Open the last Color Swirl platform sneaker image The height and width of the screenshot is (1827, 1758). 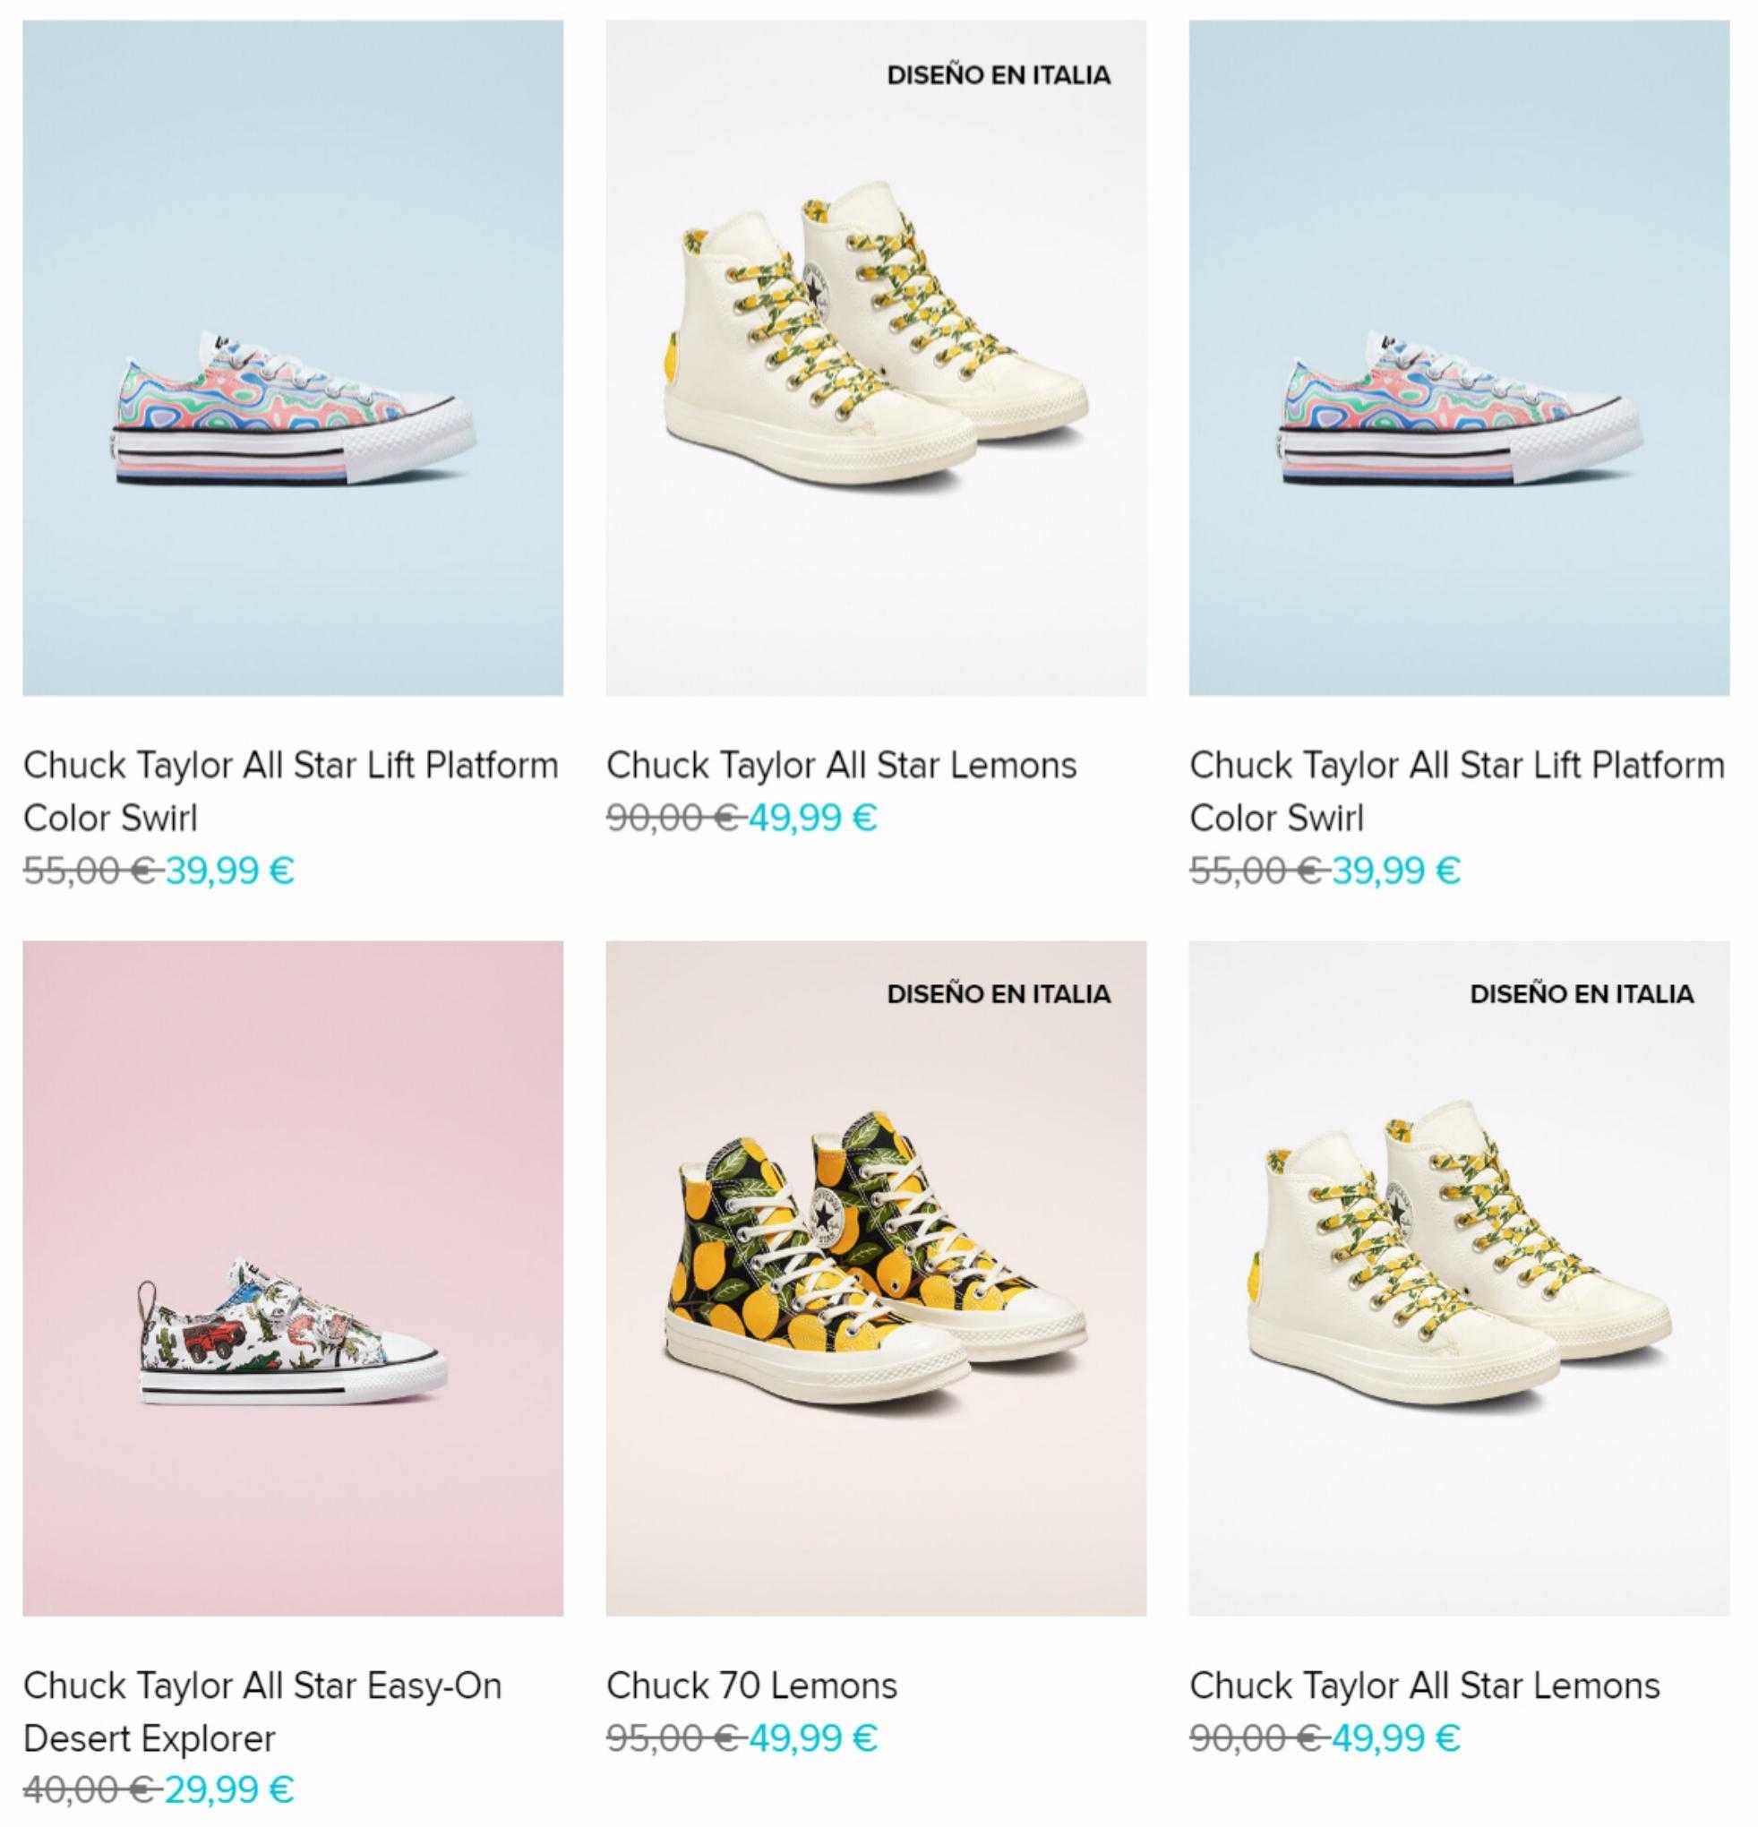click(1460, 358)
